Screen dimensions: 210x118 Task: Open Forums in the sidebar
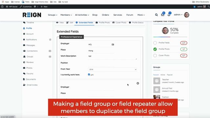pos(28,73)
